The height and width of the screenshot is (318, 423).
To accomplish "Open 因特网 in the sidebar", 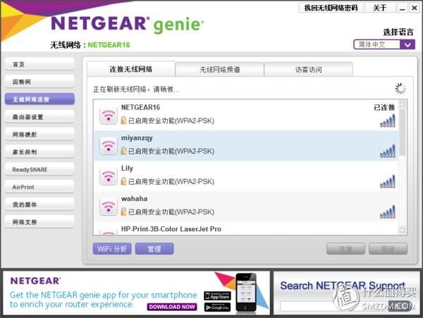I will (39, 82).
